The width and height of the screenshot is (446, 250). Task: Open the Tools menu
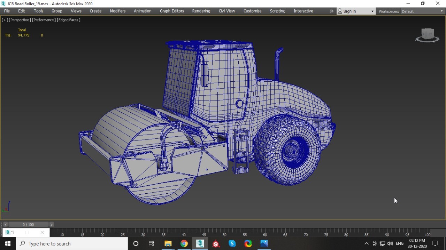(38, 11)
